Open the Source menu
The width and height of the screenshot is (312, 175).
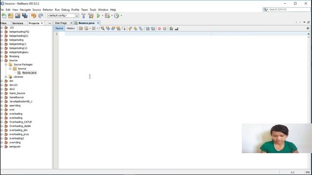(37, 10)
